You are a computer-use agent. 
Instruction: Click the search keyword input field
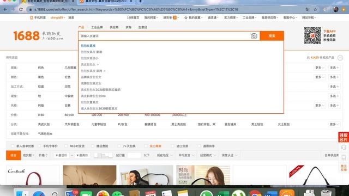[x=164, y=36]
